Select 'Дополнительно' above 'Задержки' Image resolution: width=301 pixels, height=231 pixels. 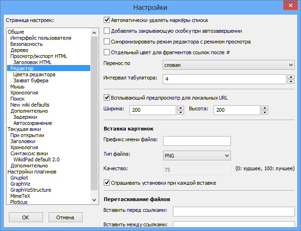[29, 111]
